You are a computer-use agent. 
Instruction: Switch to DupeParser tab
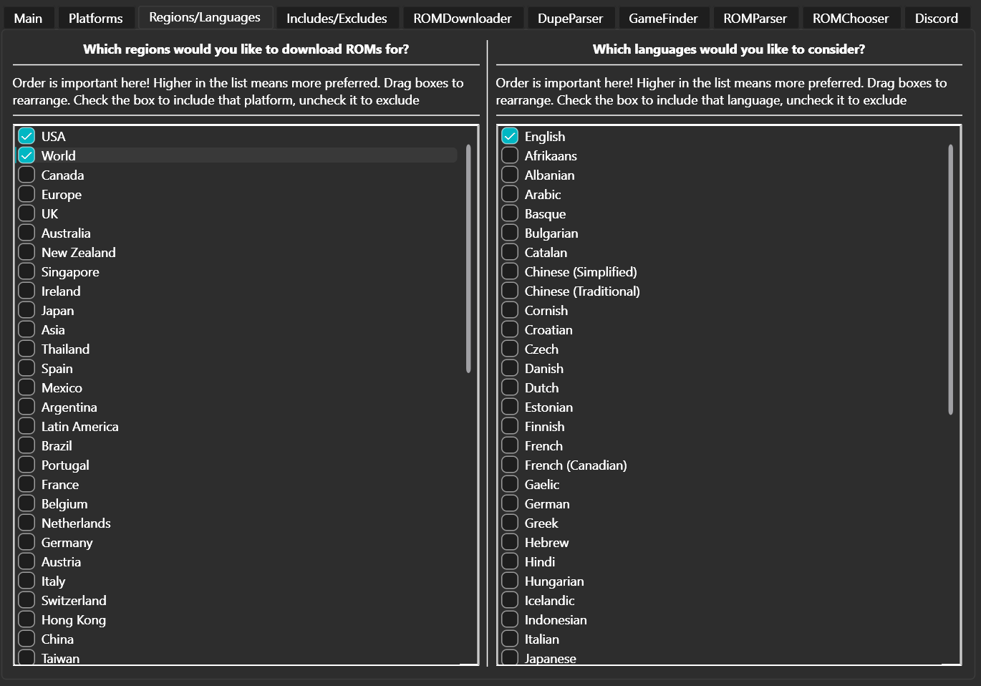(570, 18)
